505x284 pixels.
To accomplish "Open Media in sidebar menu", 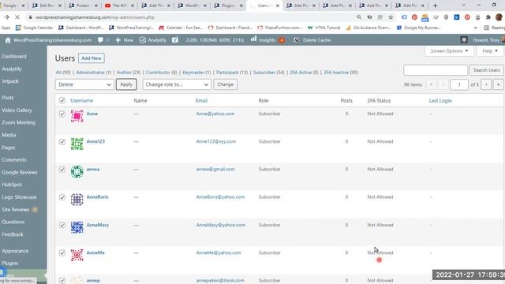I will click(x=9, y=135).
